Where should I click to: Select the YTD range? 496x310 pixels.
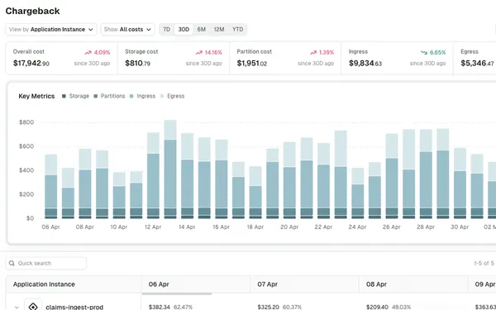coord(237,30)
